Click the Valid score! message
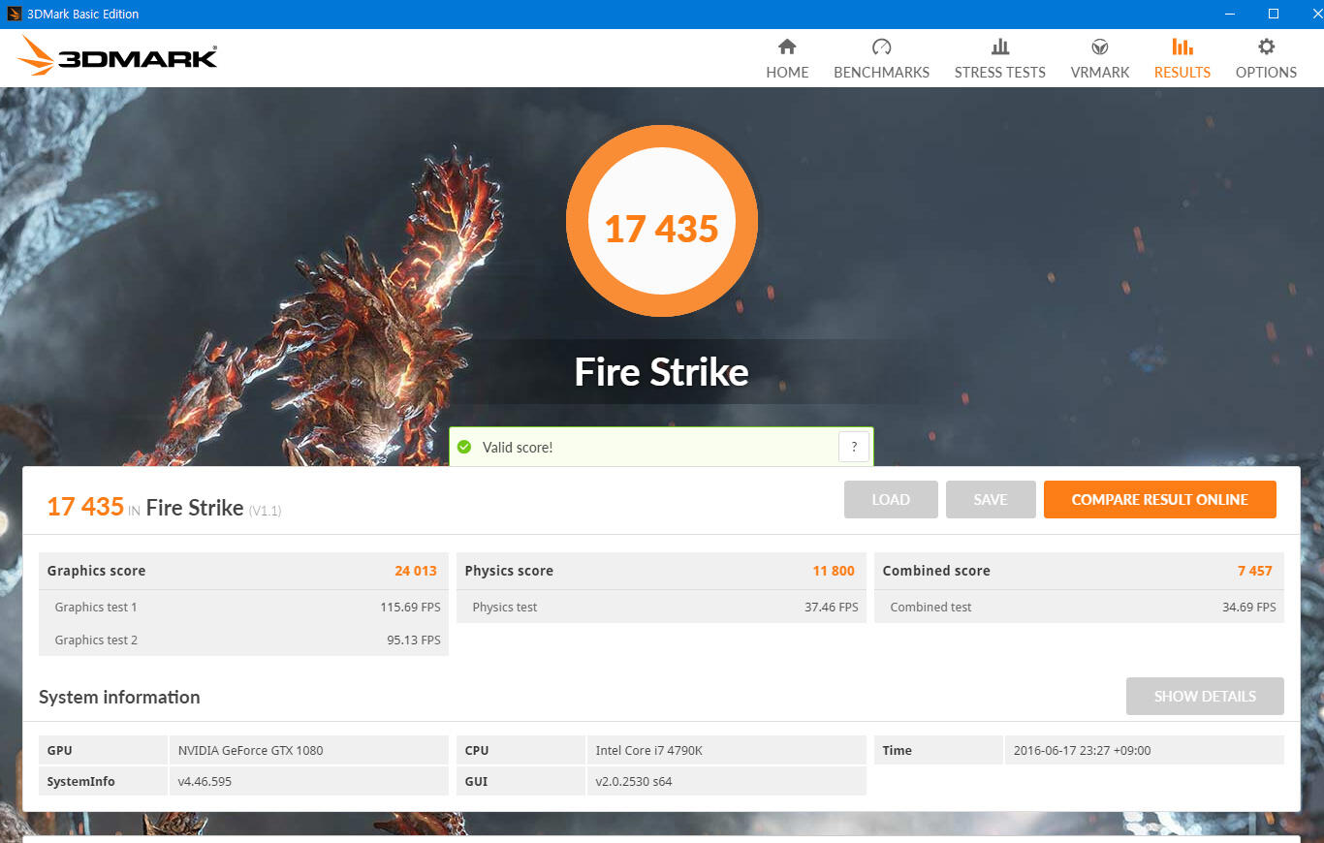The image size is (1324, 843). pyautogui.click(x=518, y=448)
